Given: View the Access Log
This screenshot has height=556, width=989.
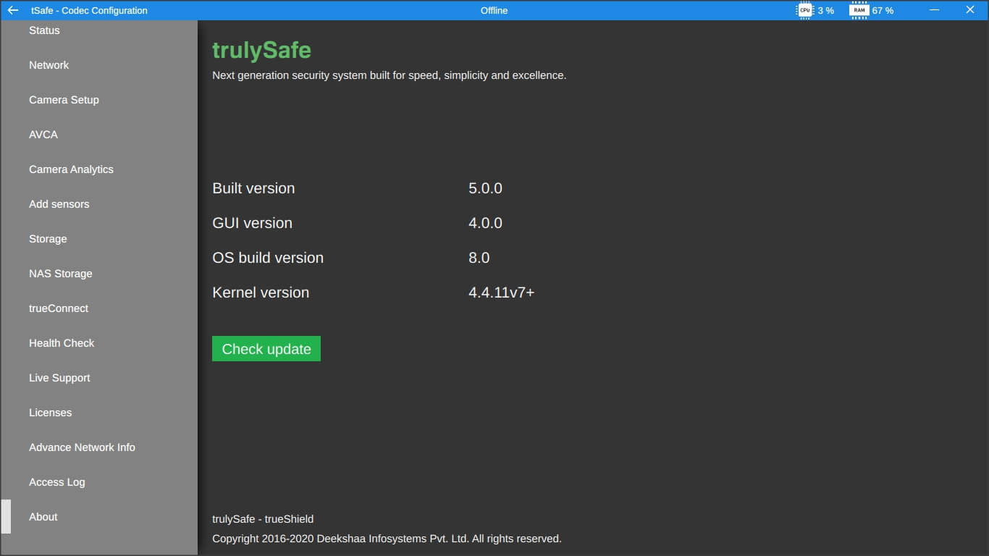Looking at the screenshot, I should coord(57,481).
